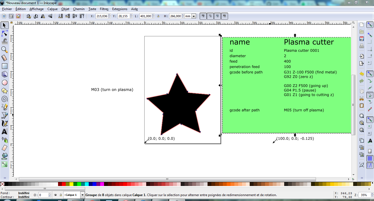The width and height of the screenshot is (374, 201).
Task: Expand the left toolbox overflow chevron
Action: 4,178
